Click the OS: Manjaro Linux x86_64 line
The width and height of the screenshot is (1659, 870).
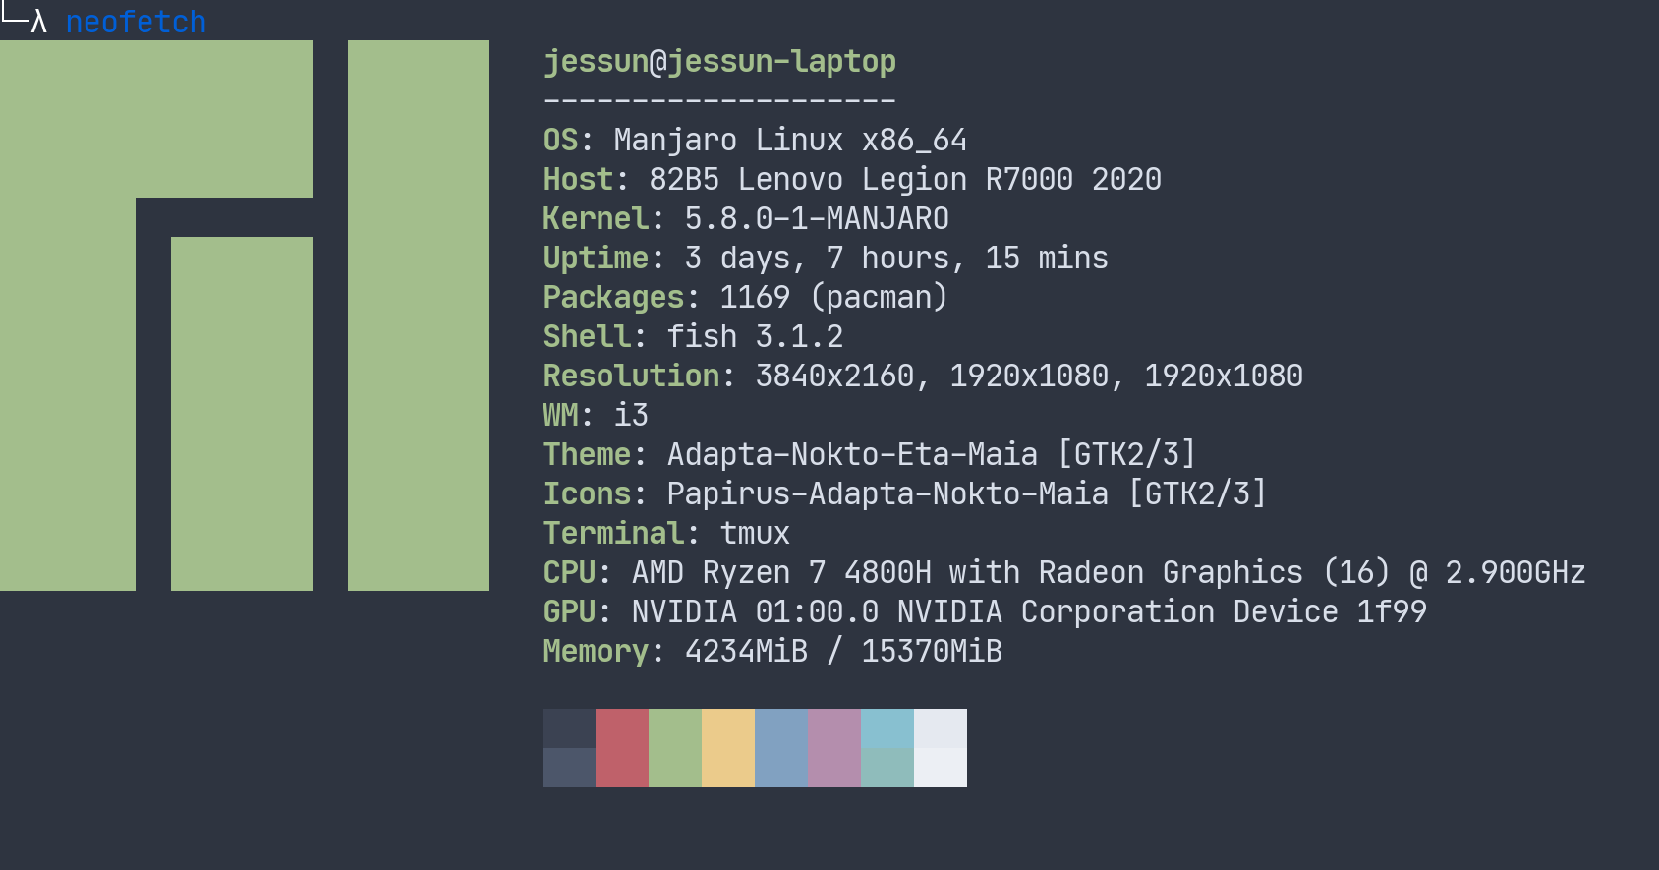point(755,140)
